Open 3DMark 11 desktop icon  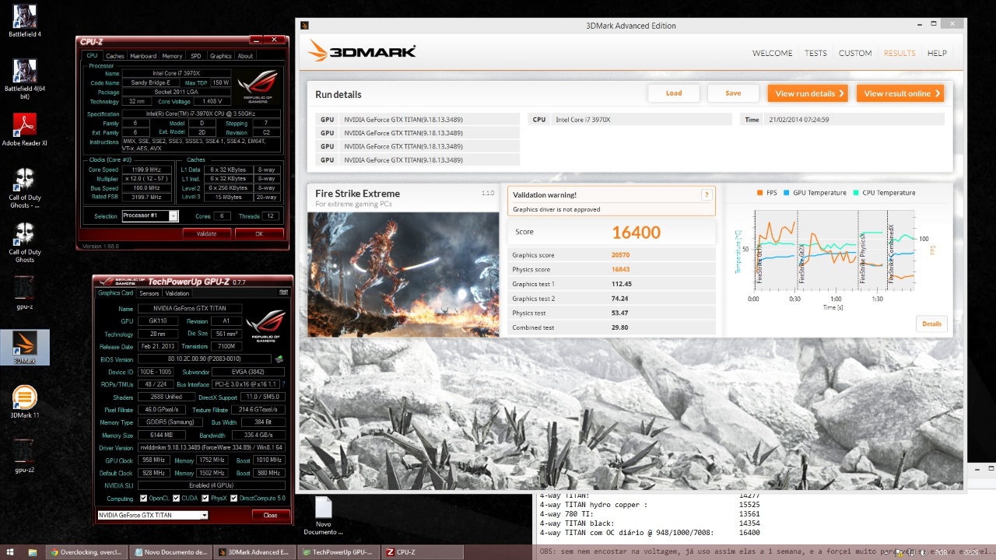click(x=25, y=402)
